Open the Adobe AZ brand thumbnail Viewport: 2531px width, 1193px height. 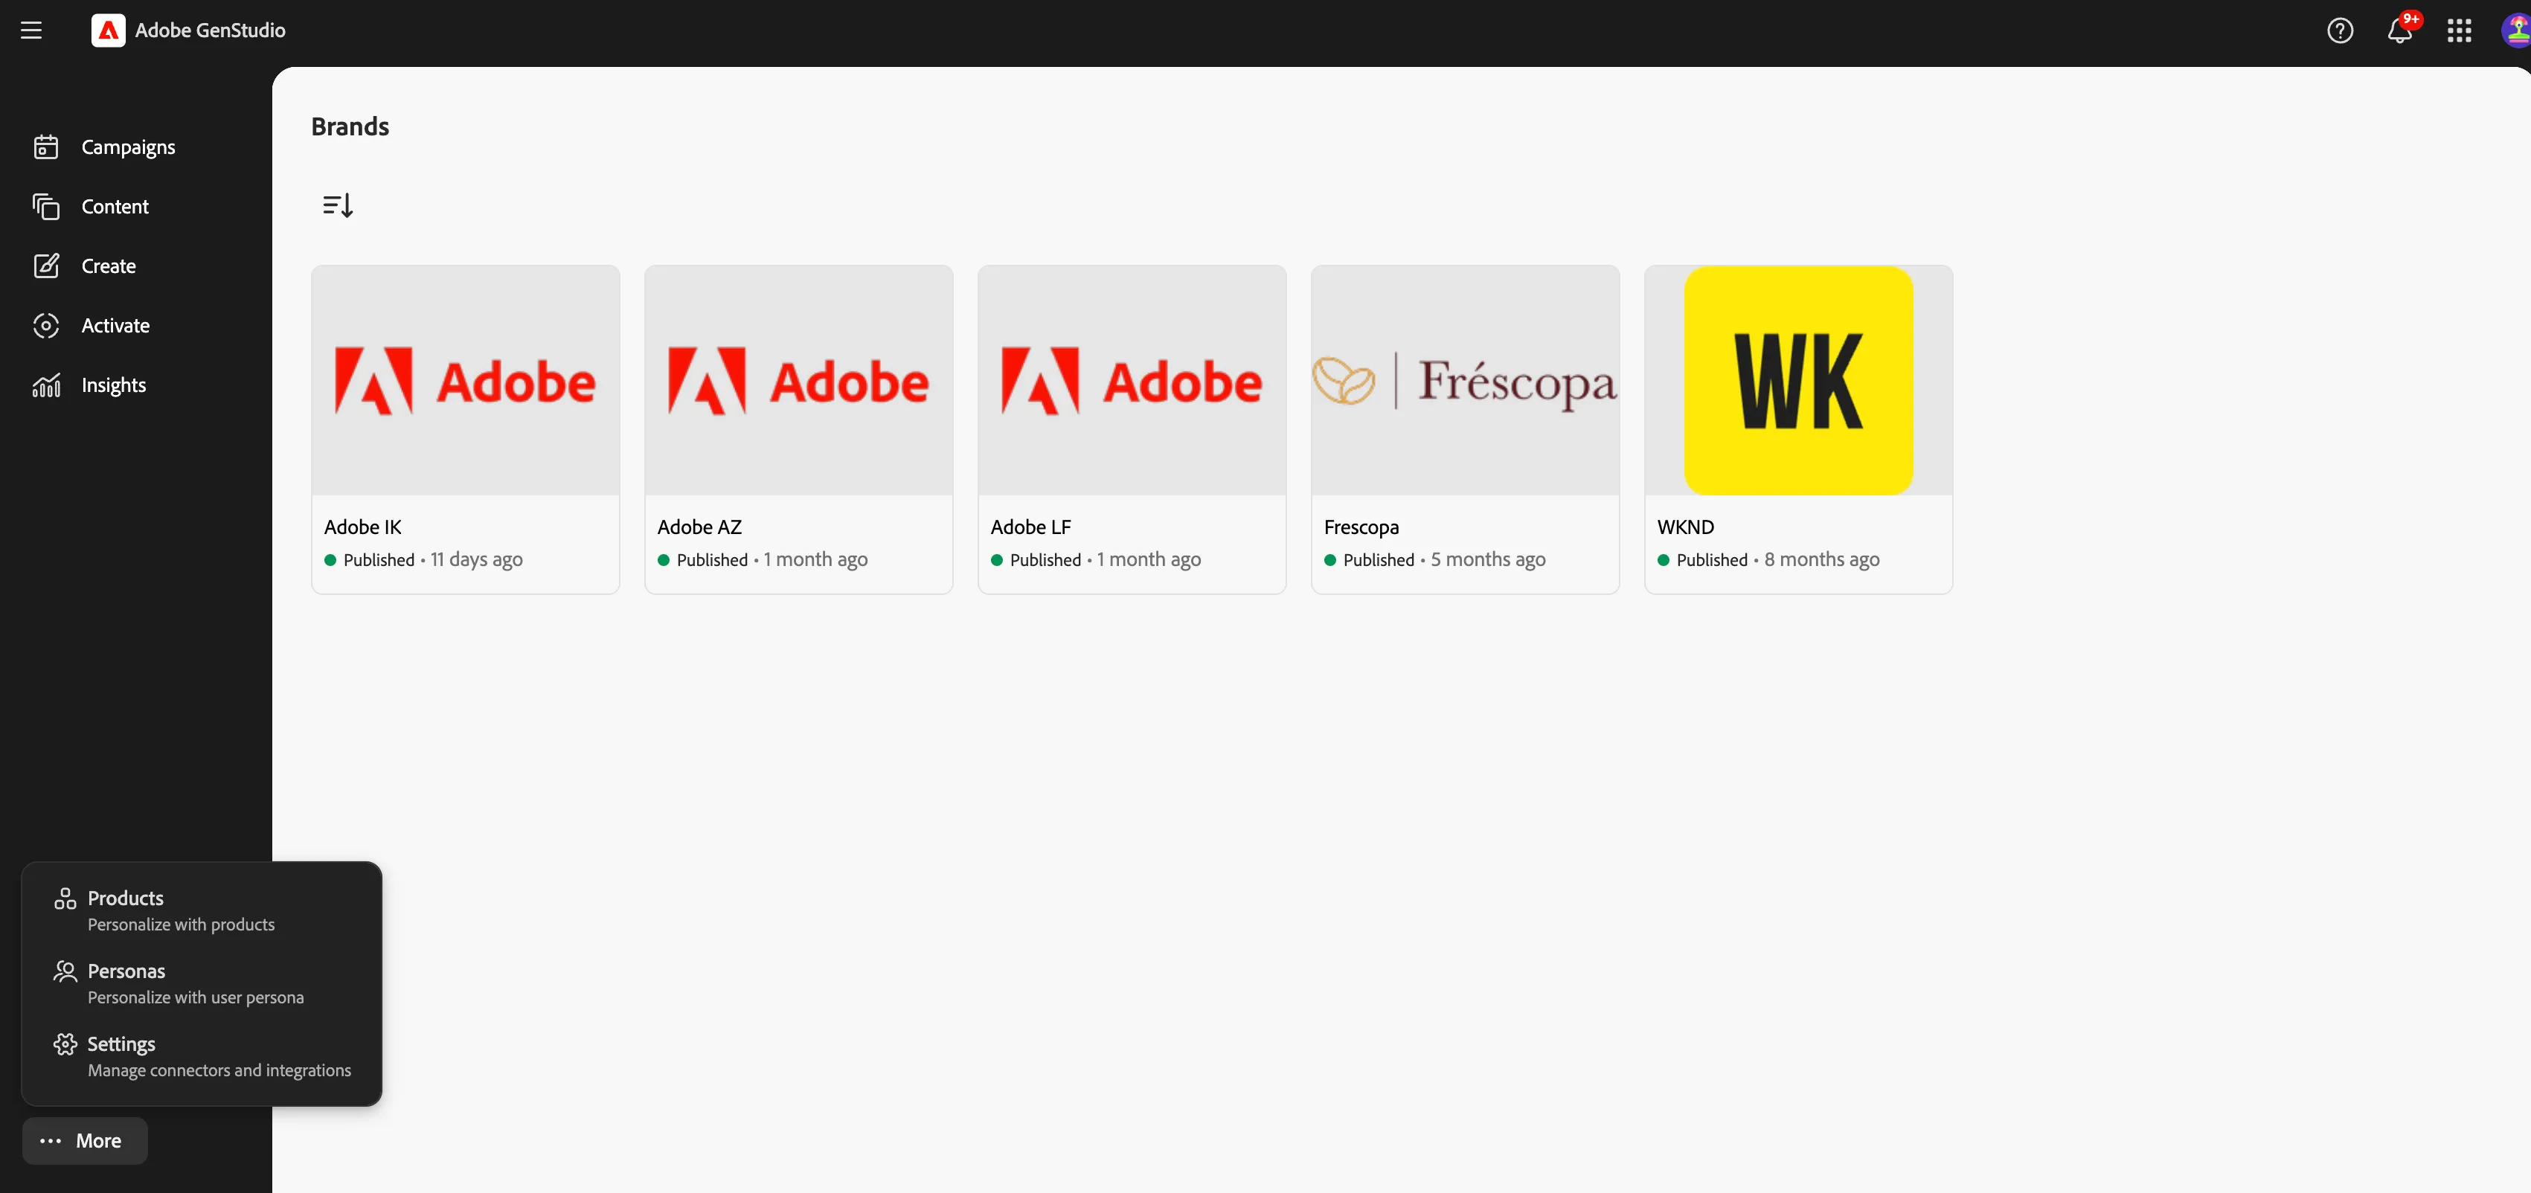[x=799, y=380]
